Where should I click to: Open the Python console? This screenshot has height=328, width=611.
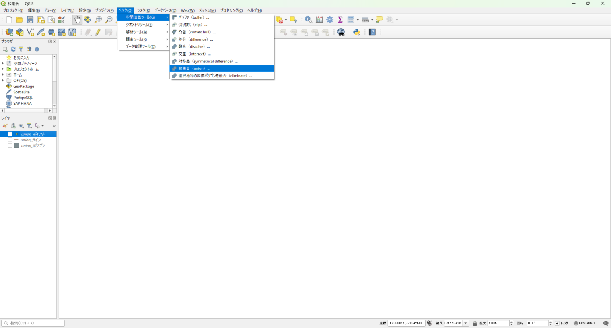(x=356, y=32)
